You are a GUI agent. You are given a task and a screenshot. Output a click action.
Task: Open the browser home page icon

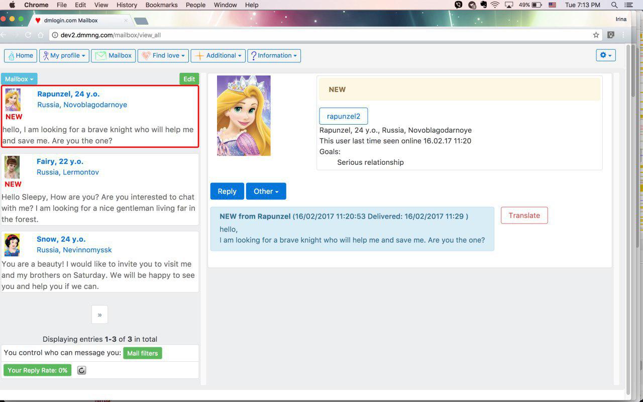[x=41, y=35]
